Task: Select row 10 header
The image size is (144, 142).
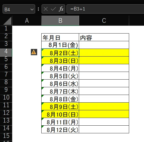Action: click(6, 99)
